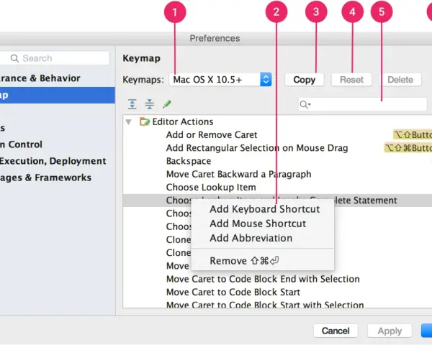Focus the sidebar Search field
432x345 pixels.
[55, 58]
